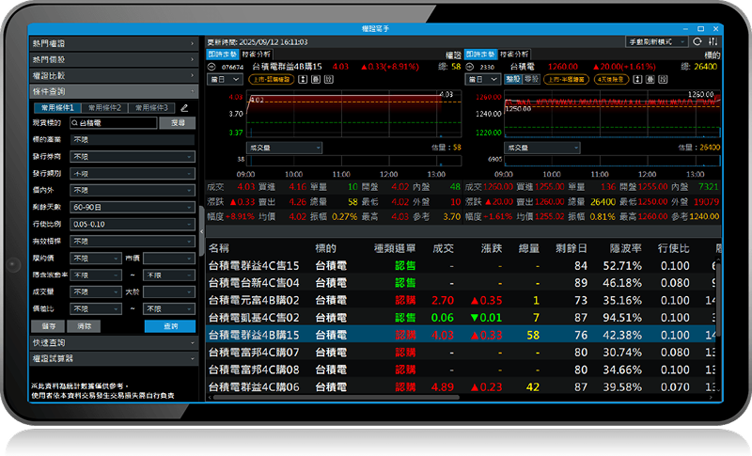Click the up-down arrow square icon in 2330 chart toolbar

pyautogui.click(x=637, y=79)
